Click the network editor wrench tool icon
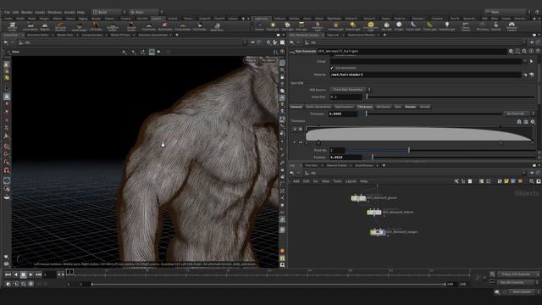 456,181
